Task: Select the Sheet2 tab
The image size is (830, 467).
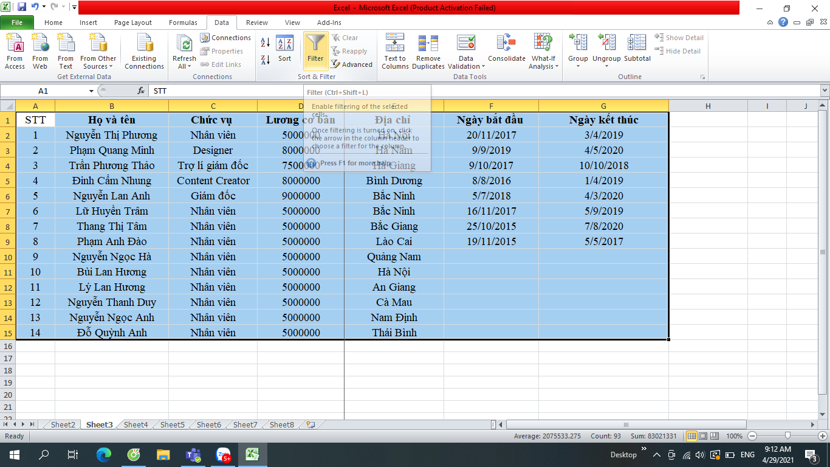Action: (x=63, y=424)
